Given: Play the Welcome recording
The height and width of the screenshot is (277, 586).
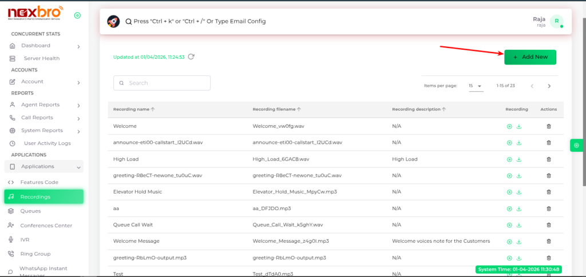Looking at the screenshot, I should pyautogui.click(x=509, y=126).
